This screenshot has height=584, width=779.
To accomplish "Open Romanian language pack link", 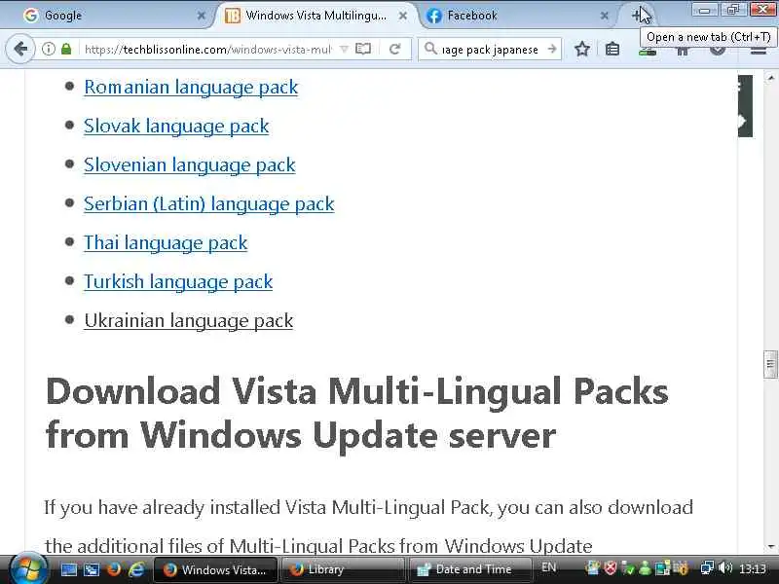I will (x=191, y=87).
